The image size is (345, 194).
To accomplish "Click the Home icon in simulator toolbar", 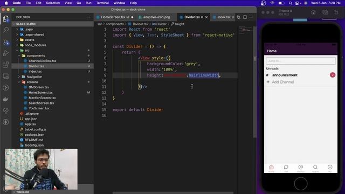I will point(313,12).
